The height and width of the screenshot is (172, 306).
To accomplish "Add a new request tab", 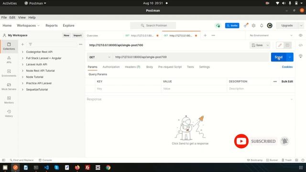I will (x=205, y=35).
